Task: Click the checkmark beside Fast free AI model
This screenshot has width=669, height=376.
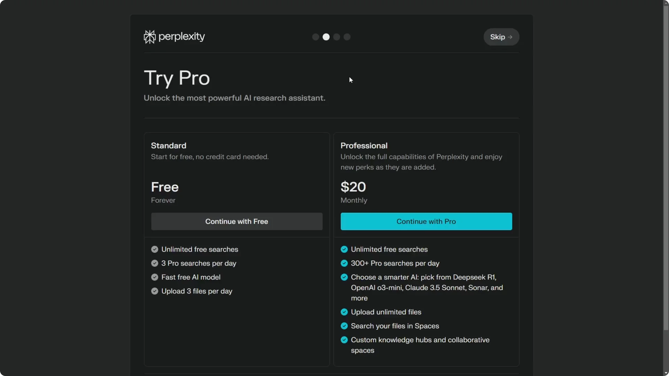Action: [x=155, y=277]
